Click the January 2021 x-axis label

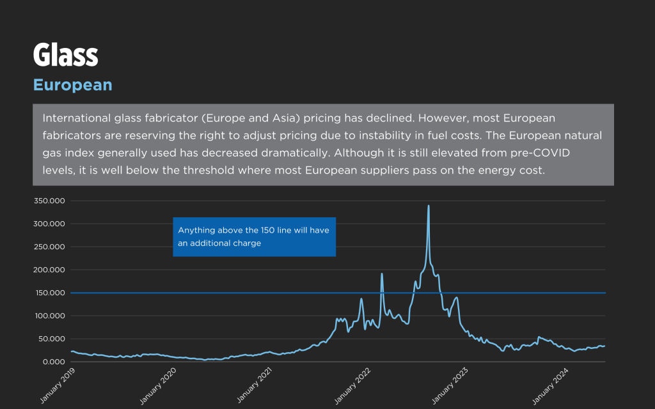point(255,385)
